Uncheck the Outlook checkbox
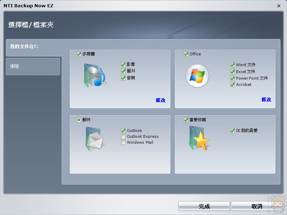The image size is (287, 215). 123,131
